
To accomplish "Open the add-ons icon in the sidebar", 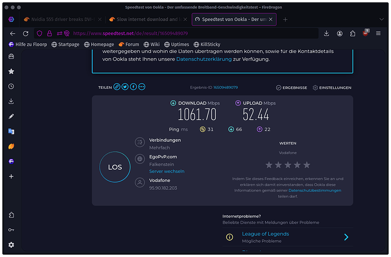I will [x=11, y=215].
